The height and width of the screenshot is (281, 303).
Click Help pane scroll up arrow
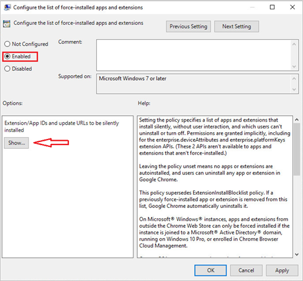click(x=297, y=120)
